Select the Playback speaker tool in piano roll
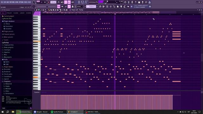 point(67,10)
